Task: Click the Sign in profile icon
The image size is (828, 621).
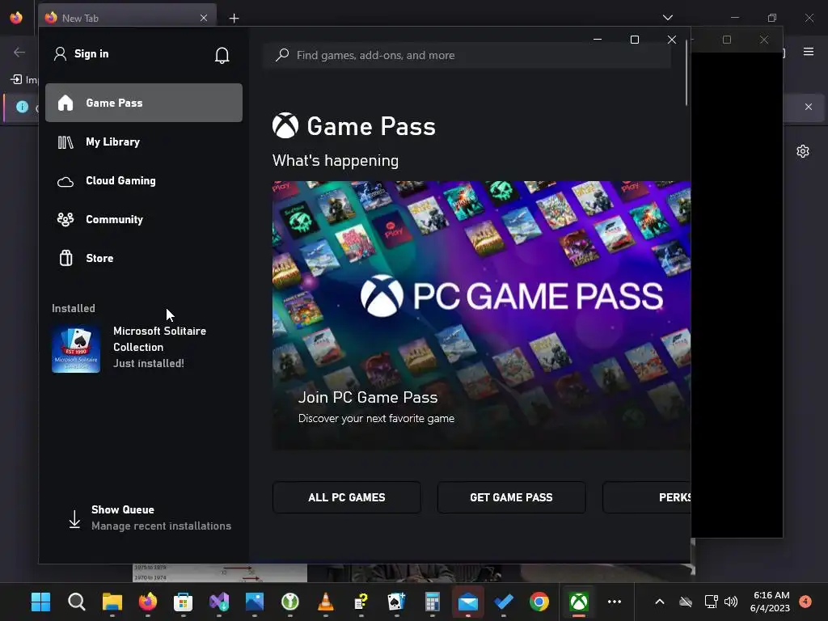Action: click(x=60, y=54)
